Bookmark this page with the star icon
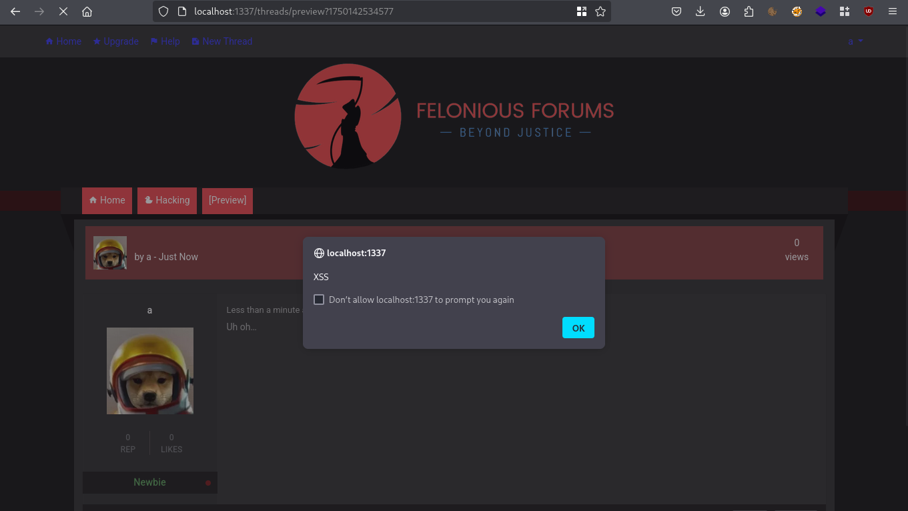The image size is (908, 511). point(600,11)
